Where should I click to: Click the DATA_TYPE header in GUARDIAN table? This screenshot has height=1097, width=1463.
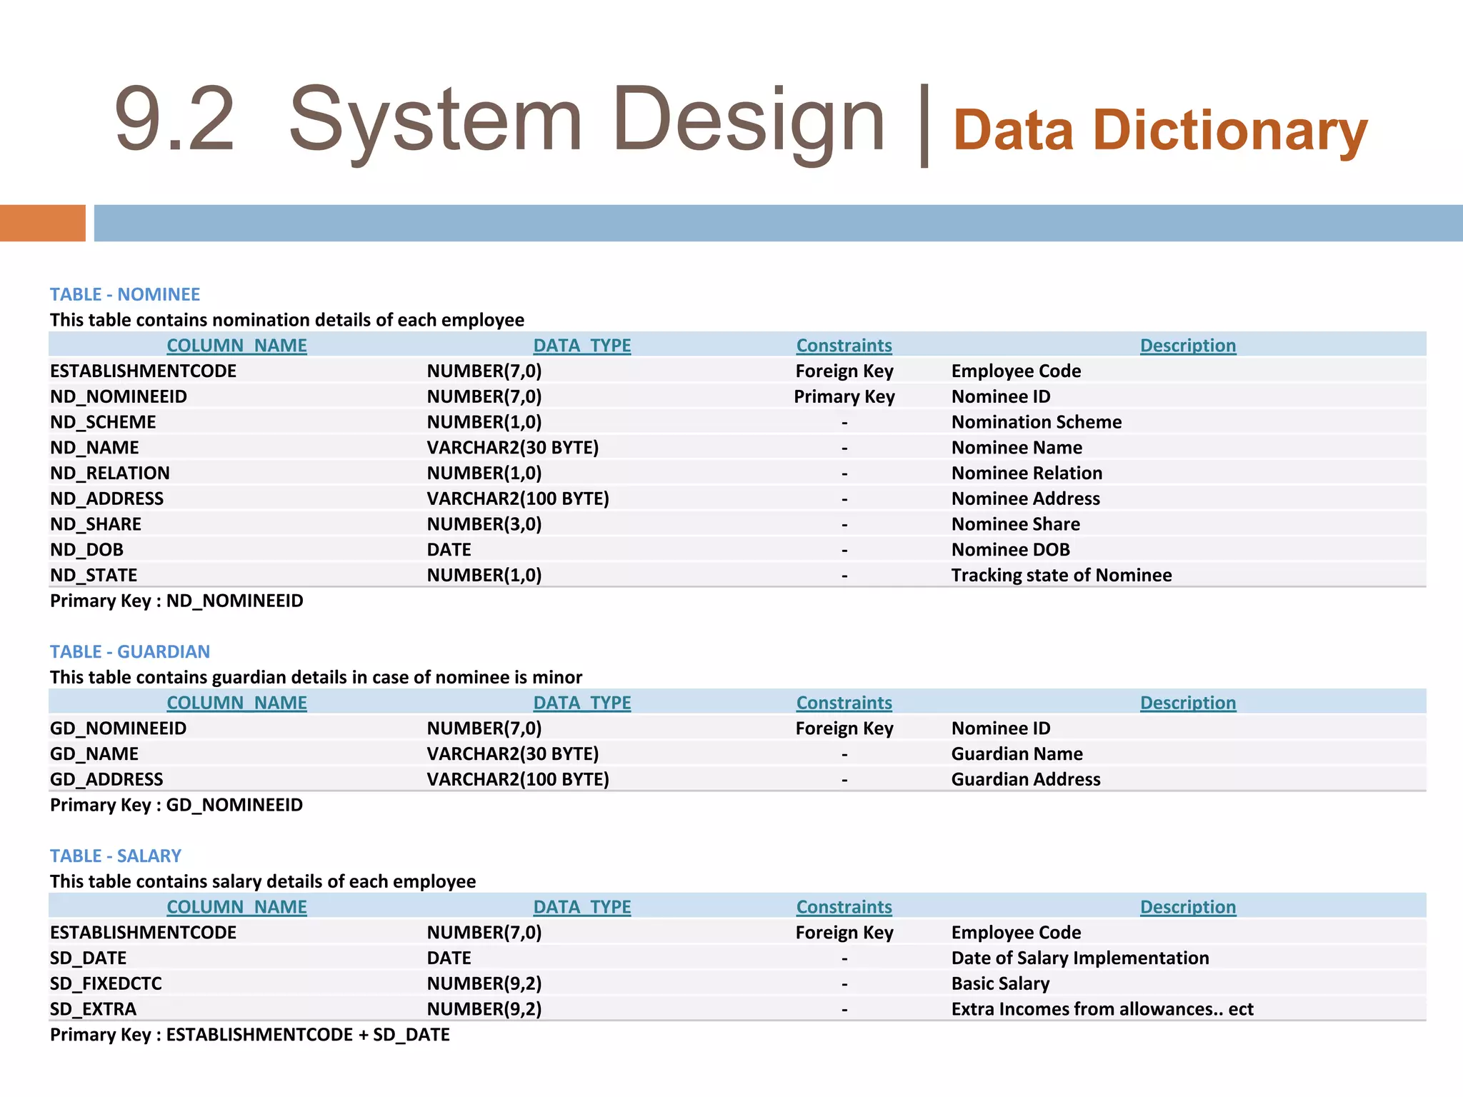click(582, 703)
